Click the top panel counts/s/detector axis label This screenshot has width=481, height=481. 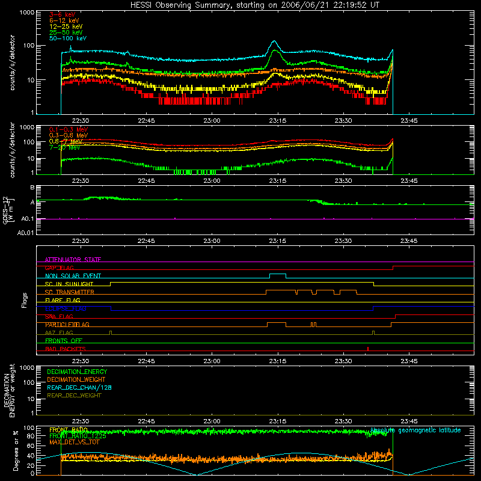(x=12, y=63)
